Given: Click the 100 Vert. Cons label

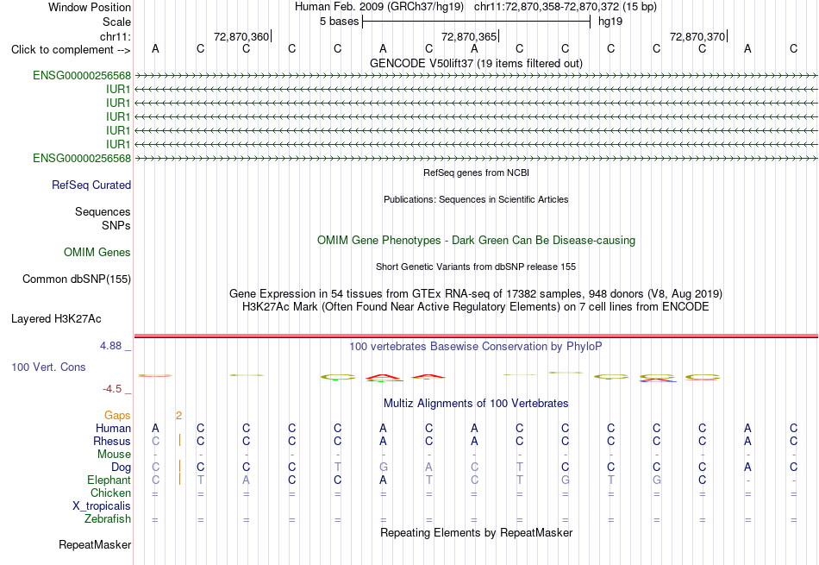Looking at the screenshot, I should 48,367.
